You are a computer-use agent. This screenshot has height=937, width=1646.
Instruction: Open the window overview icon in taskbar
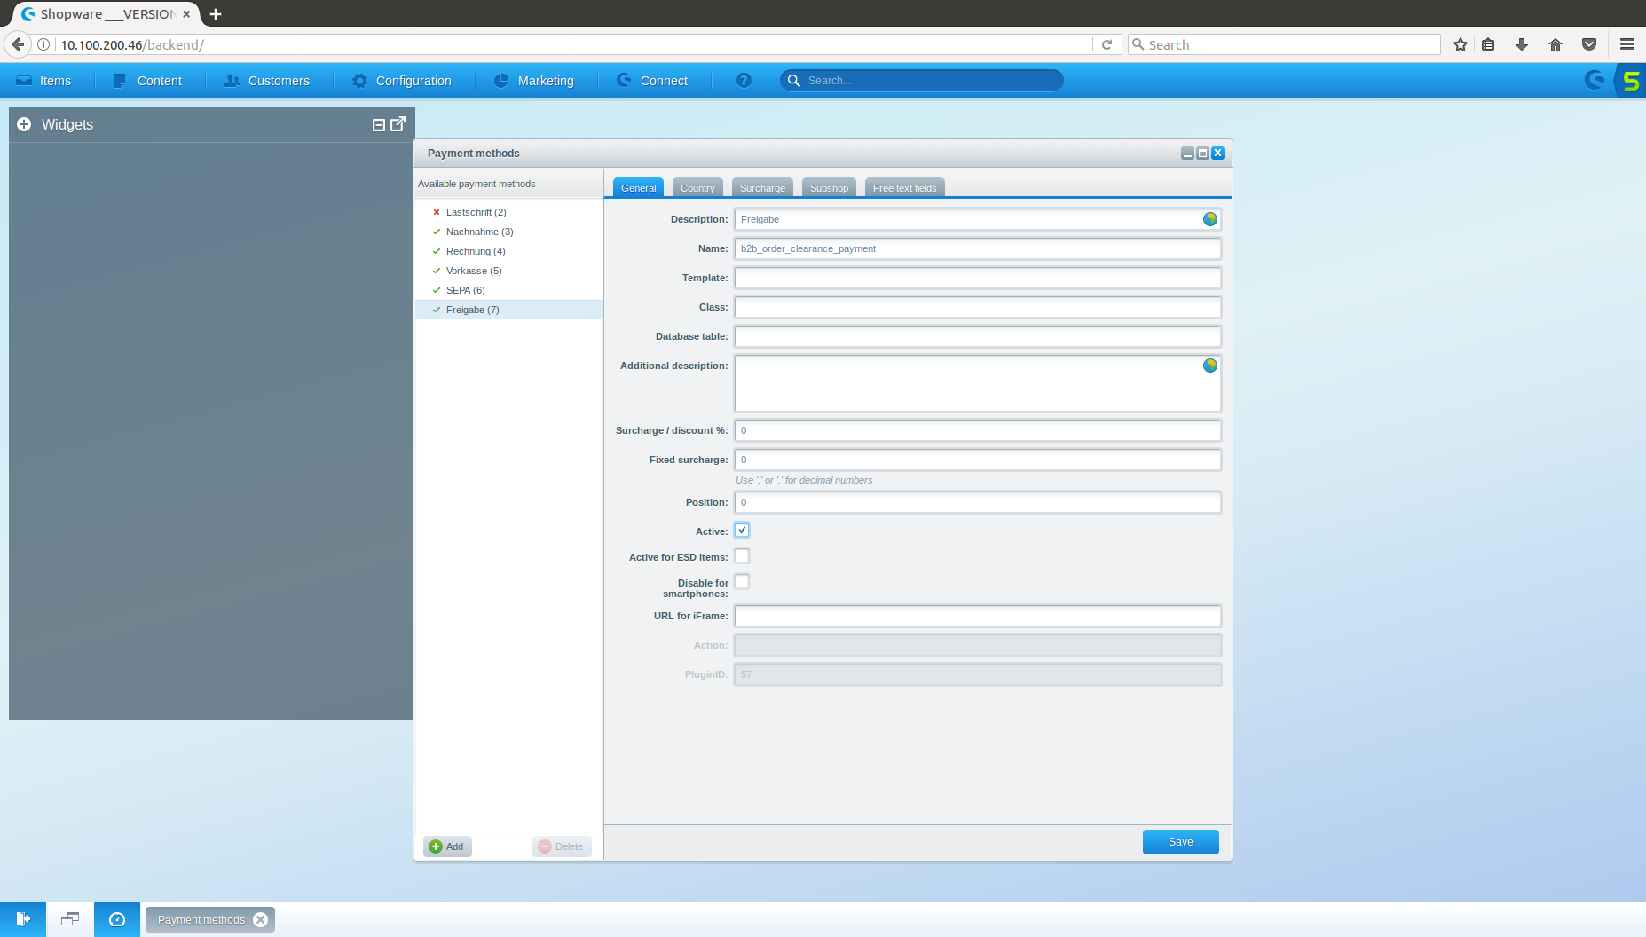coord(70,919)
